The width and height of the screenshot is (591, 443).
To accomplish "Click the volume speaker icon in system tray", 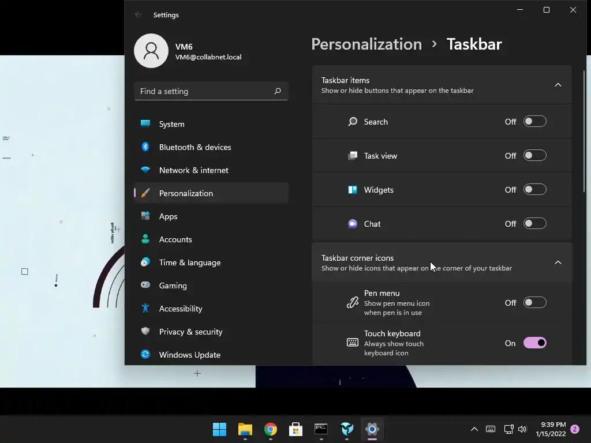I will pyautogui.click(x=522, y=429).
